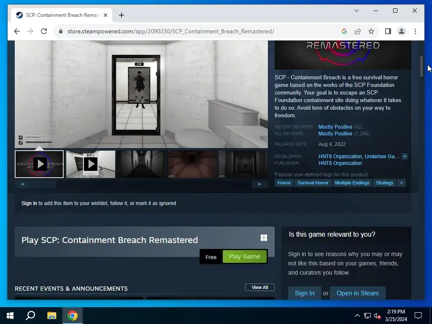Open the clock showing 2:19 PM

click(x=396, y=316)
